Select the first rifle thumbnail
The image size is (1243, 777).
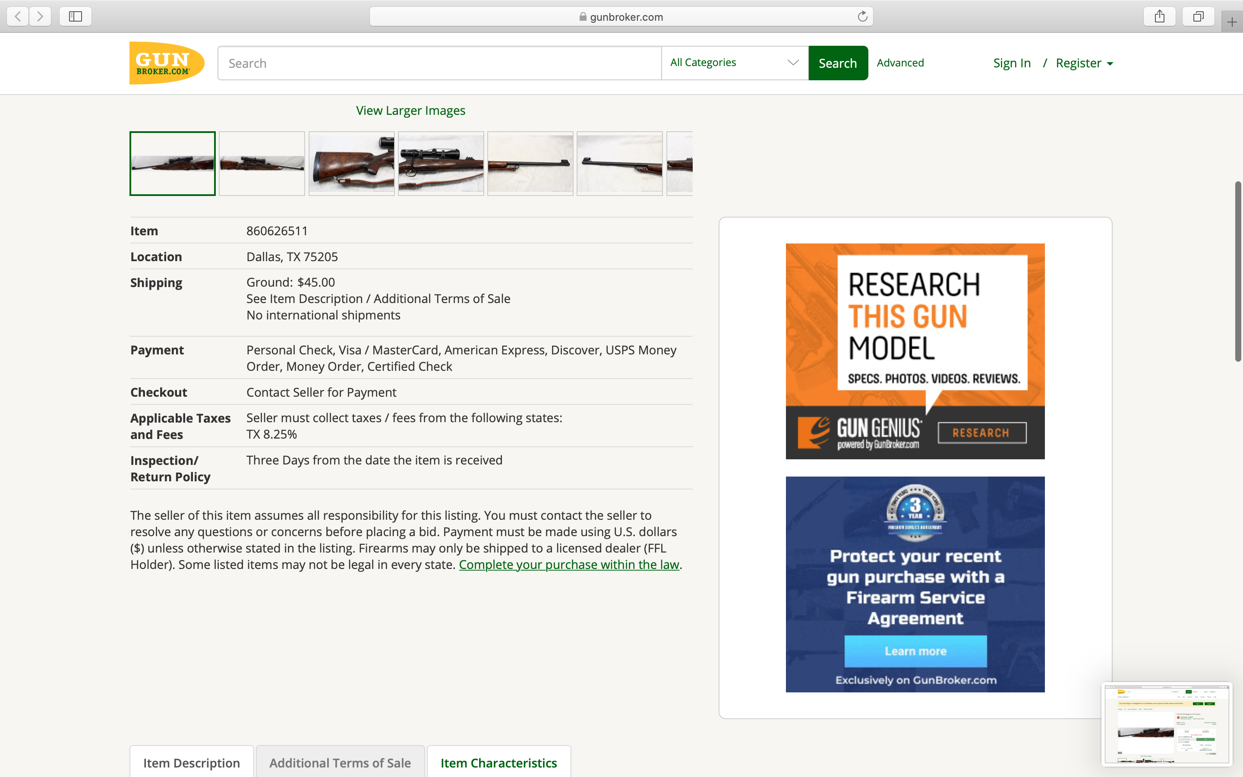coord(172,164)
